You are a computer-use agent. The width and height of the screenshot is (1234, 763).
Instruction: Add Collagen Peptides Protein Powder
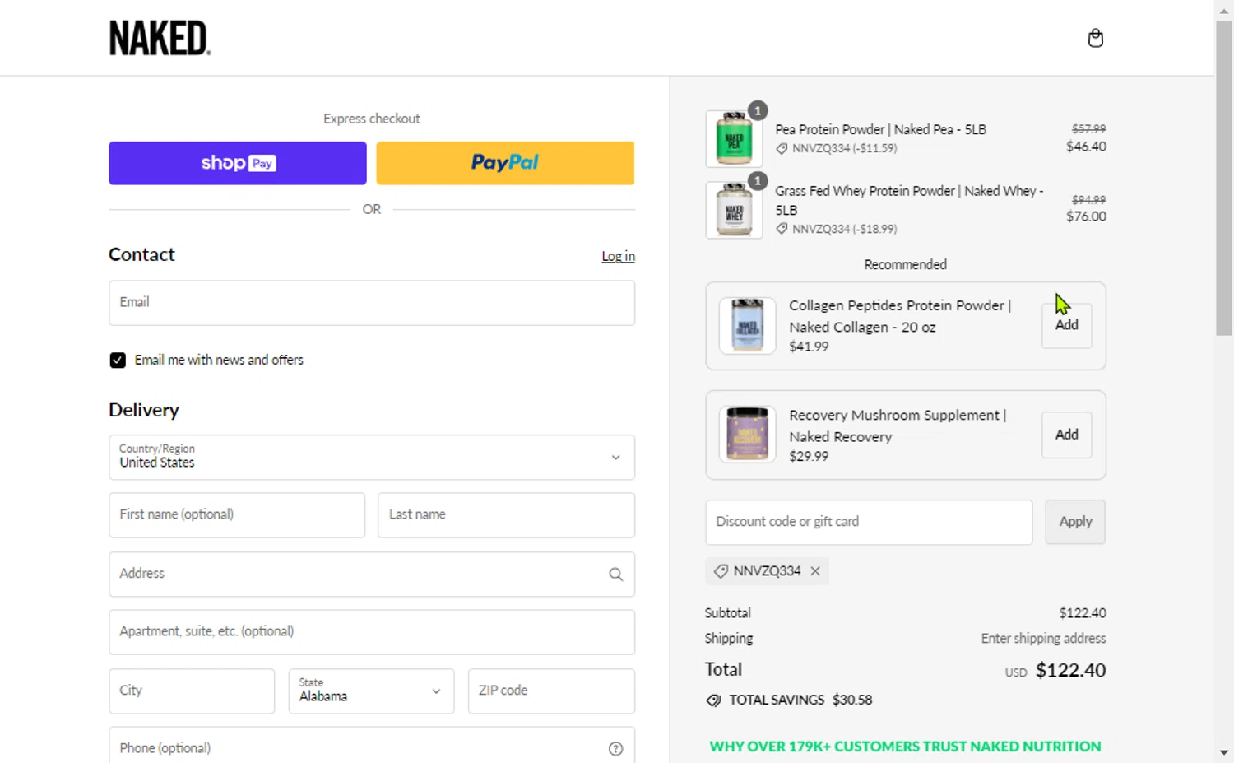(x=1066, y=325)
